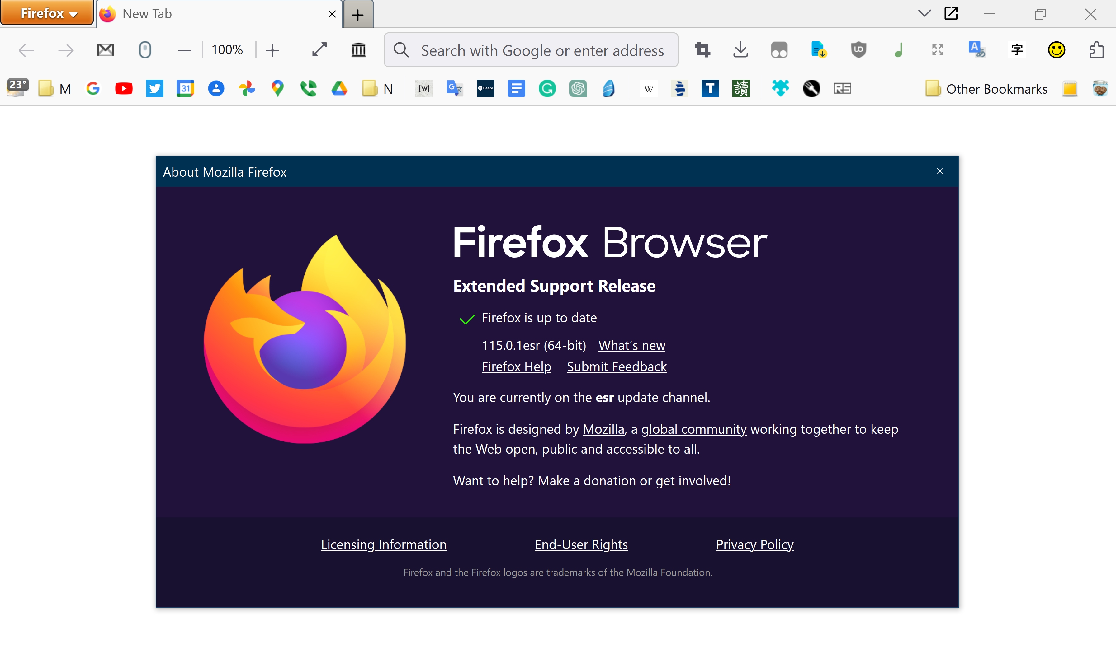1116x672 pixels.
Task: Go forward using the forward arrow
Action: click(x=66, y=50)
